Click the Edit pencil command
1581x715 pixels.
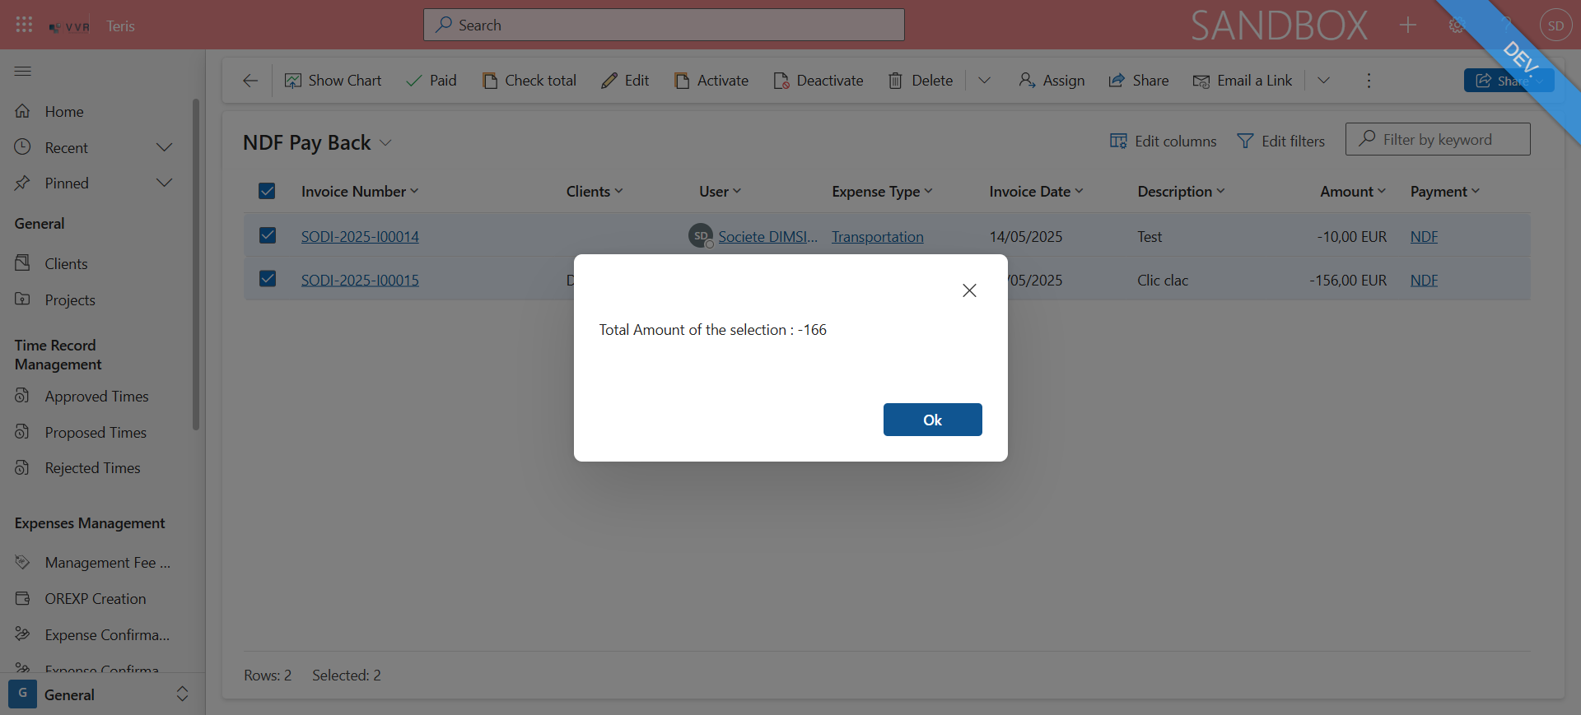click(x=625, y=81)
